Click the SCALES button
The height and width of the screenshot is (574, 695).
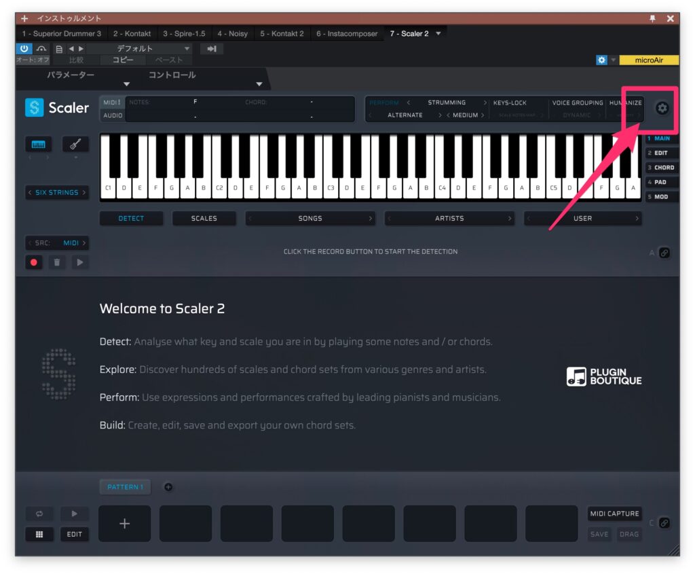(204, 218)
